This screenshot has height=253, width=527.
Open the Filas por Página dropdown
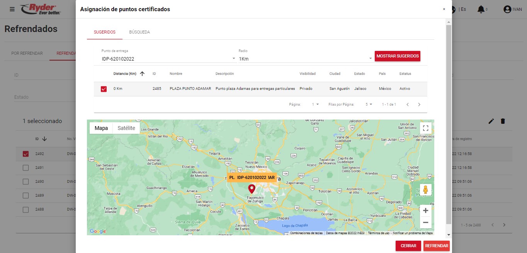pyautogui.click(x=369, y=105)
